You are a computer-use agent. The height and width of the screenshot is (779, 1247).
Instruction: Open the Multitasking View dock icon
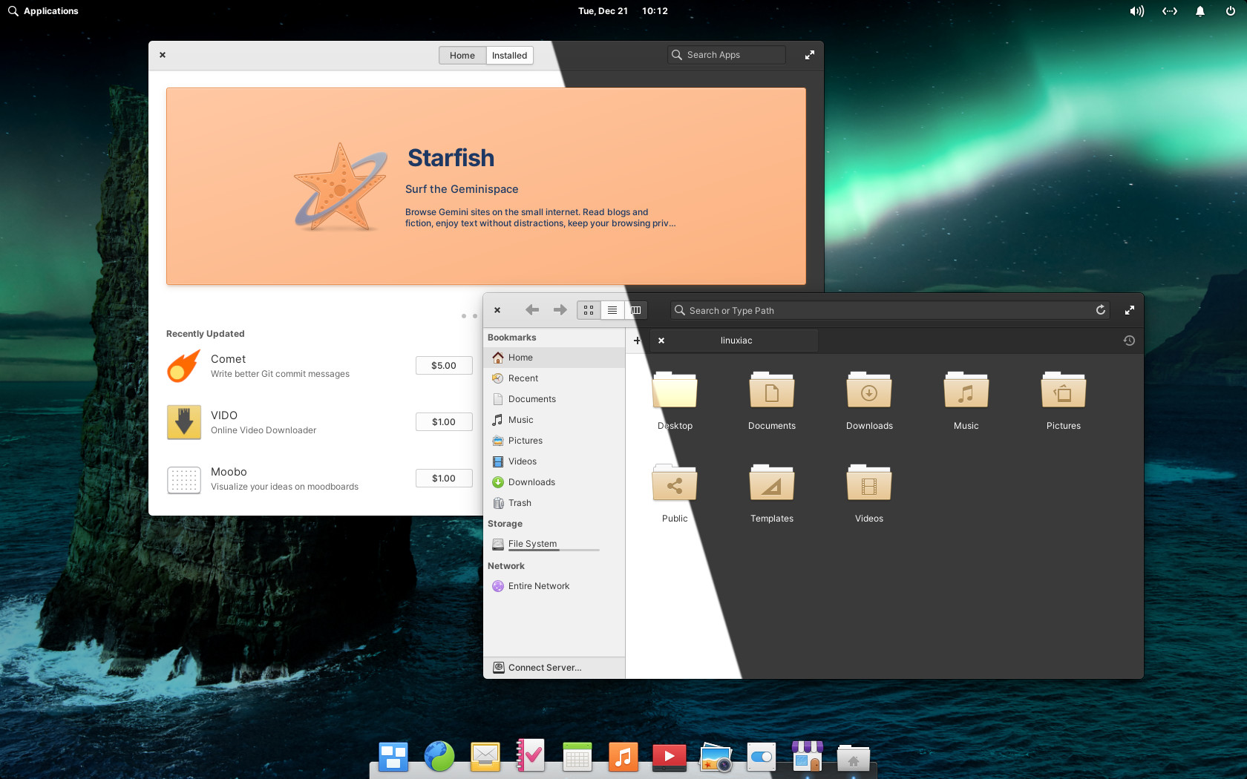[393, 757]
